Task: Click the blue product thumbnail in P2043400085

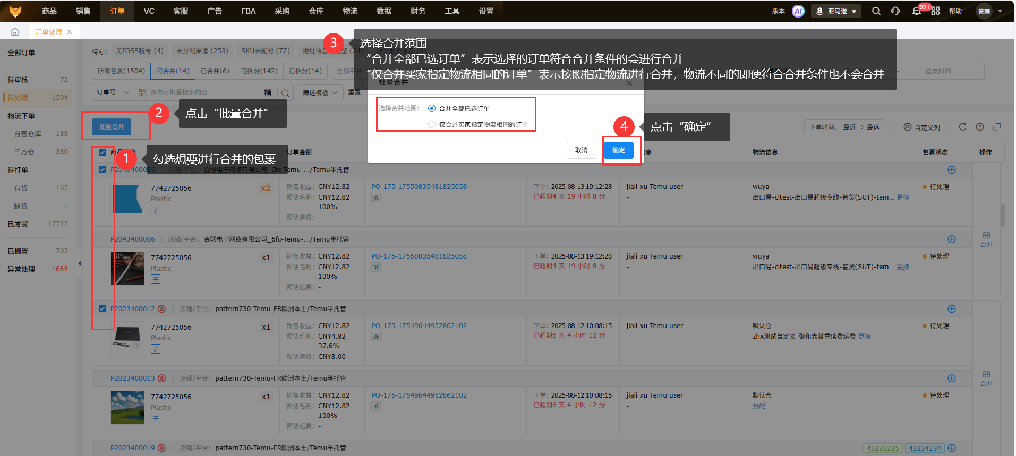Action: (x=127, y=199)
